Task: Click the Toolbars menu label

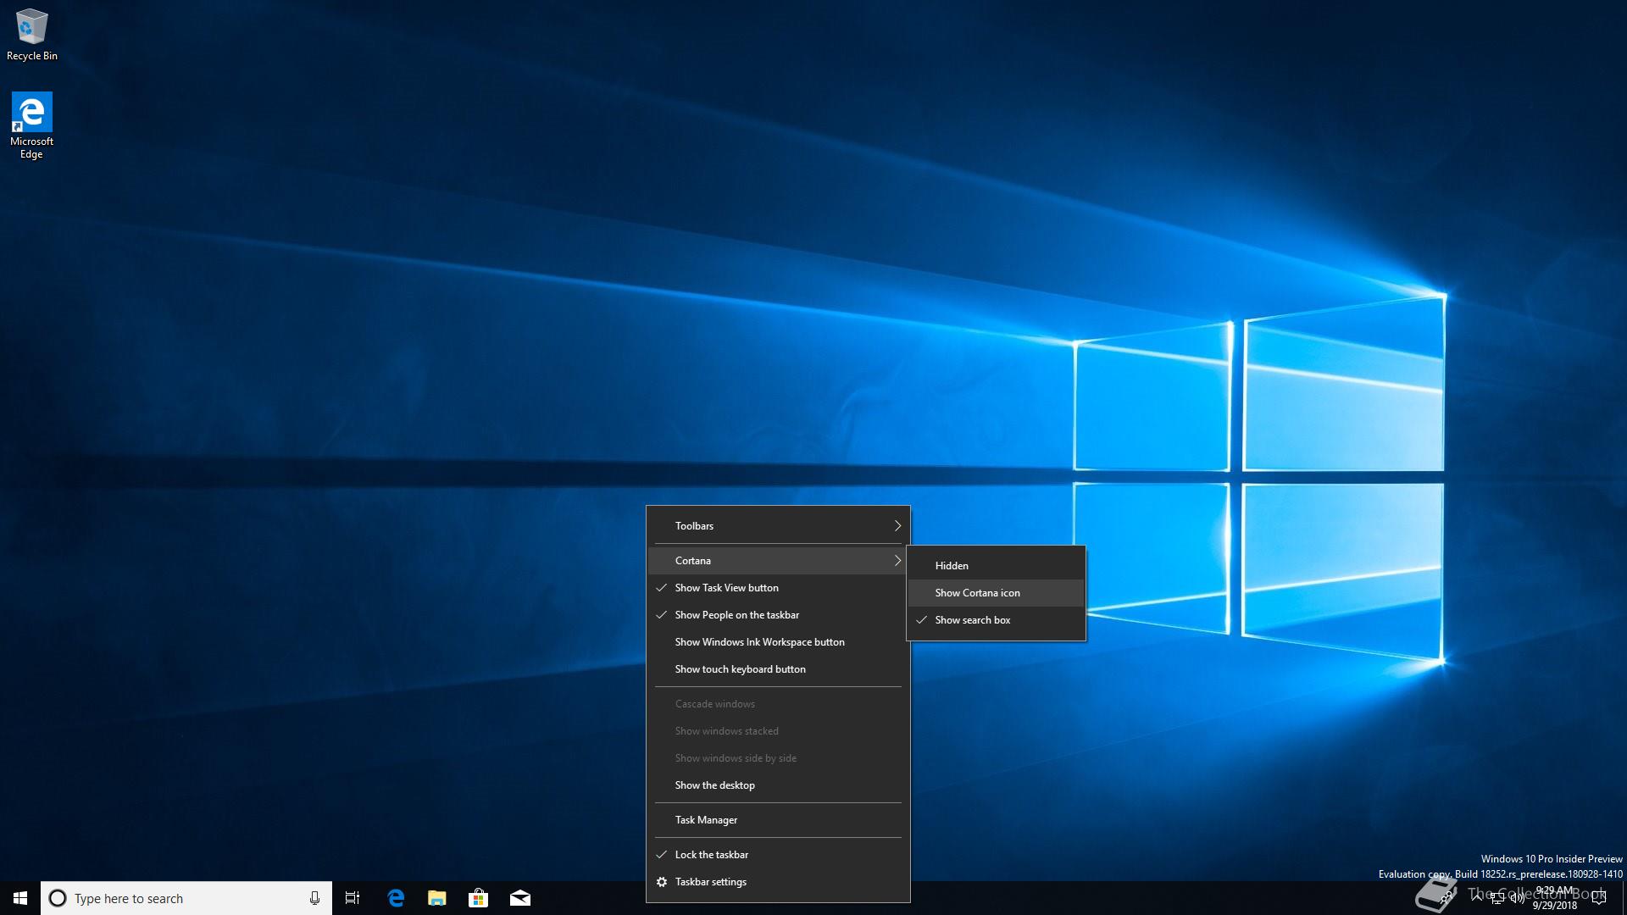Action: (x=694, y=526)
